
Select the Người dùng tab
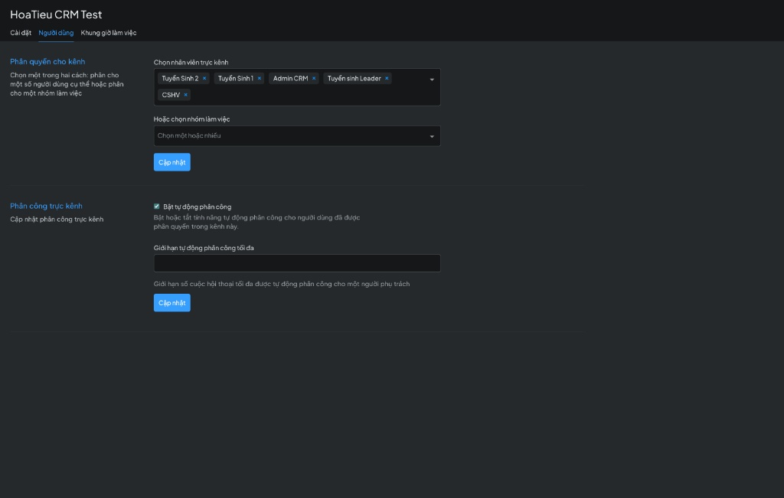56,33
